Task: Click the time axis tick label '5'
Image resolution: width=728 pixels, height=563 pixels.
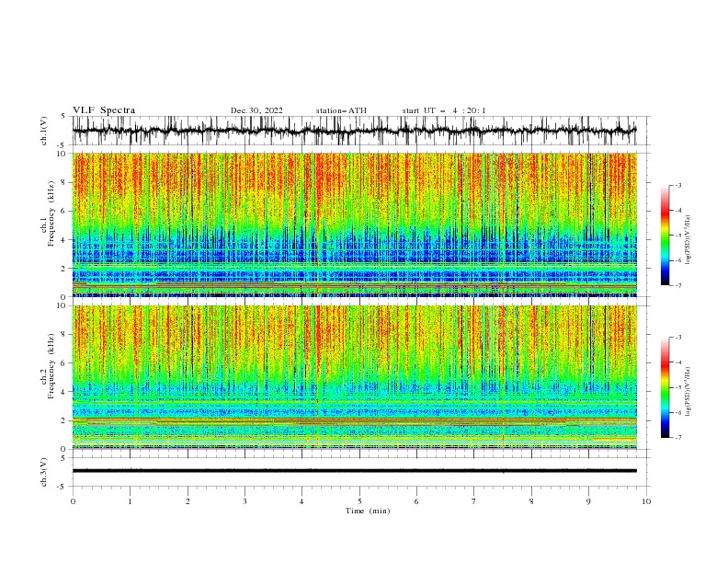Action: [359, 501]
